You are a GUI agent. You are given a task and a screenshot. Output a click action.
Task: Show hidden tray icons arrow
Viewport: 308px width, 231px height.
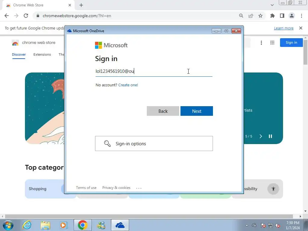pos(247,225)
